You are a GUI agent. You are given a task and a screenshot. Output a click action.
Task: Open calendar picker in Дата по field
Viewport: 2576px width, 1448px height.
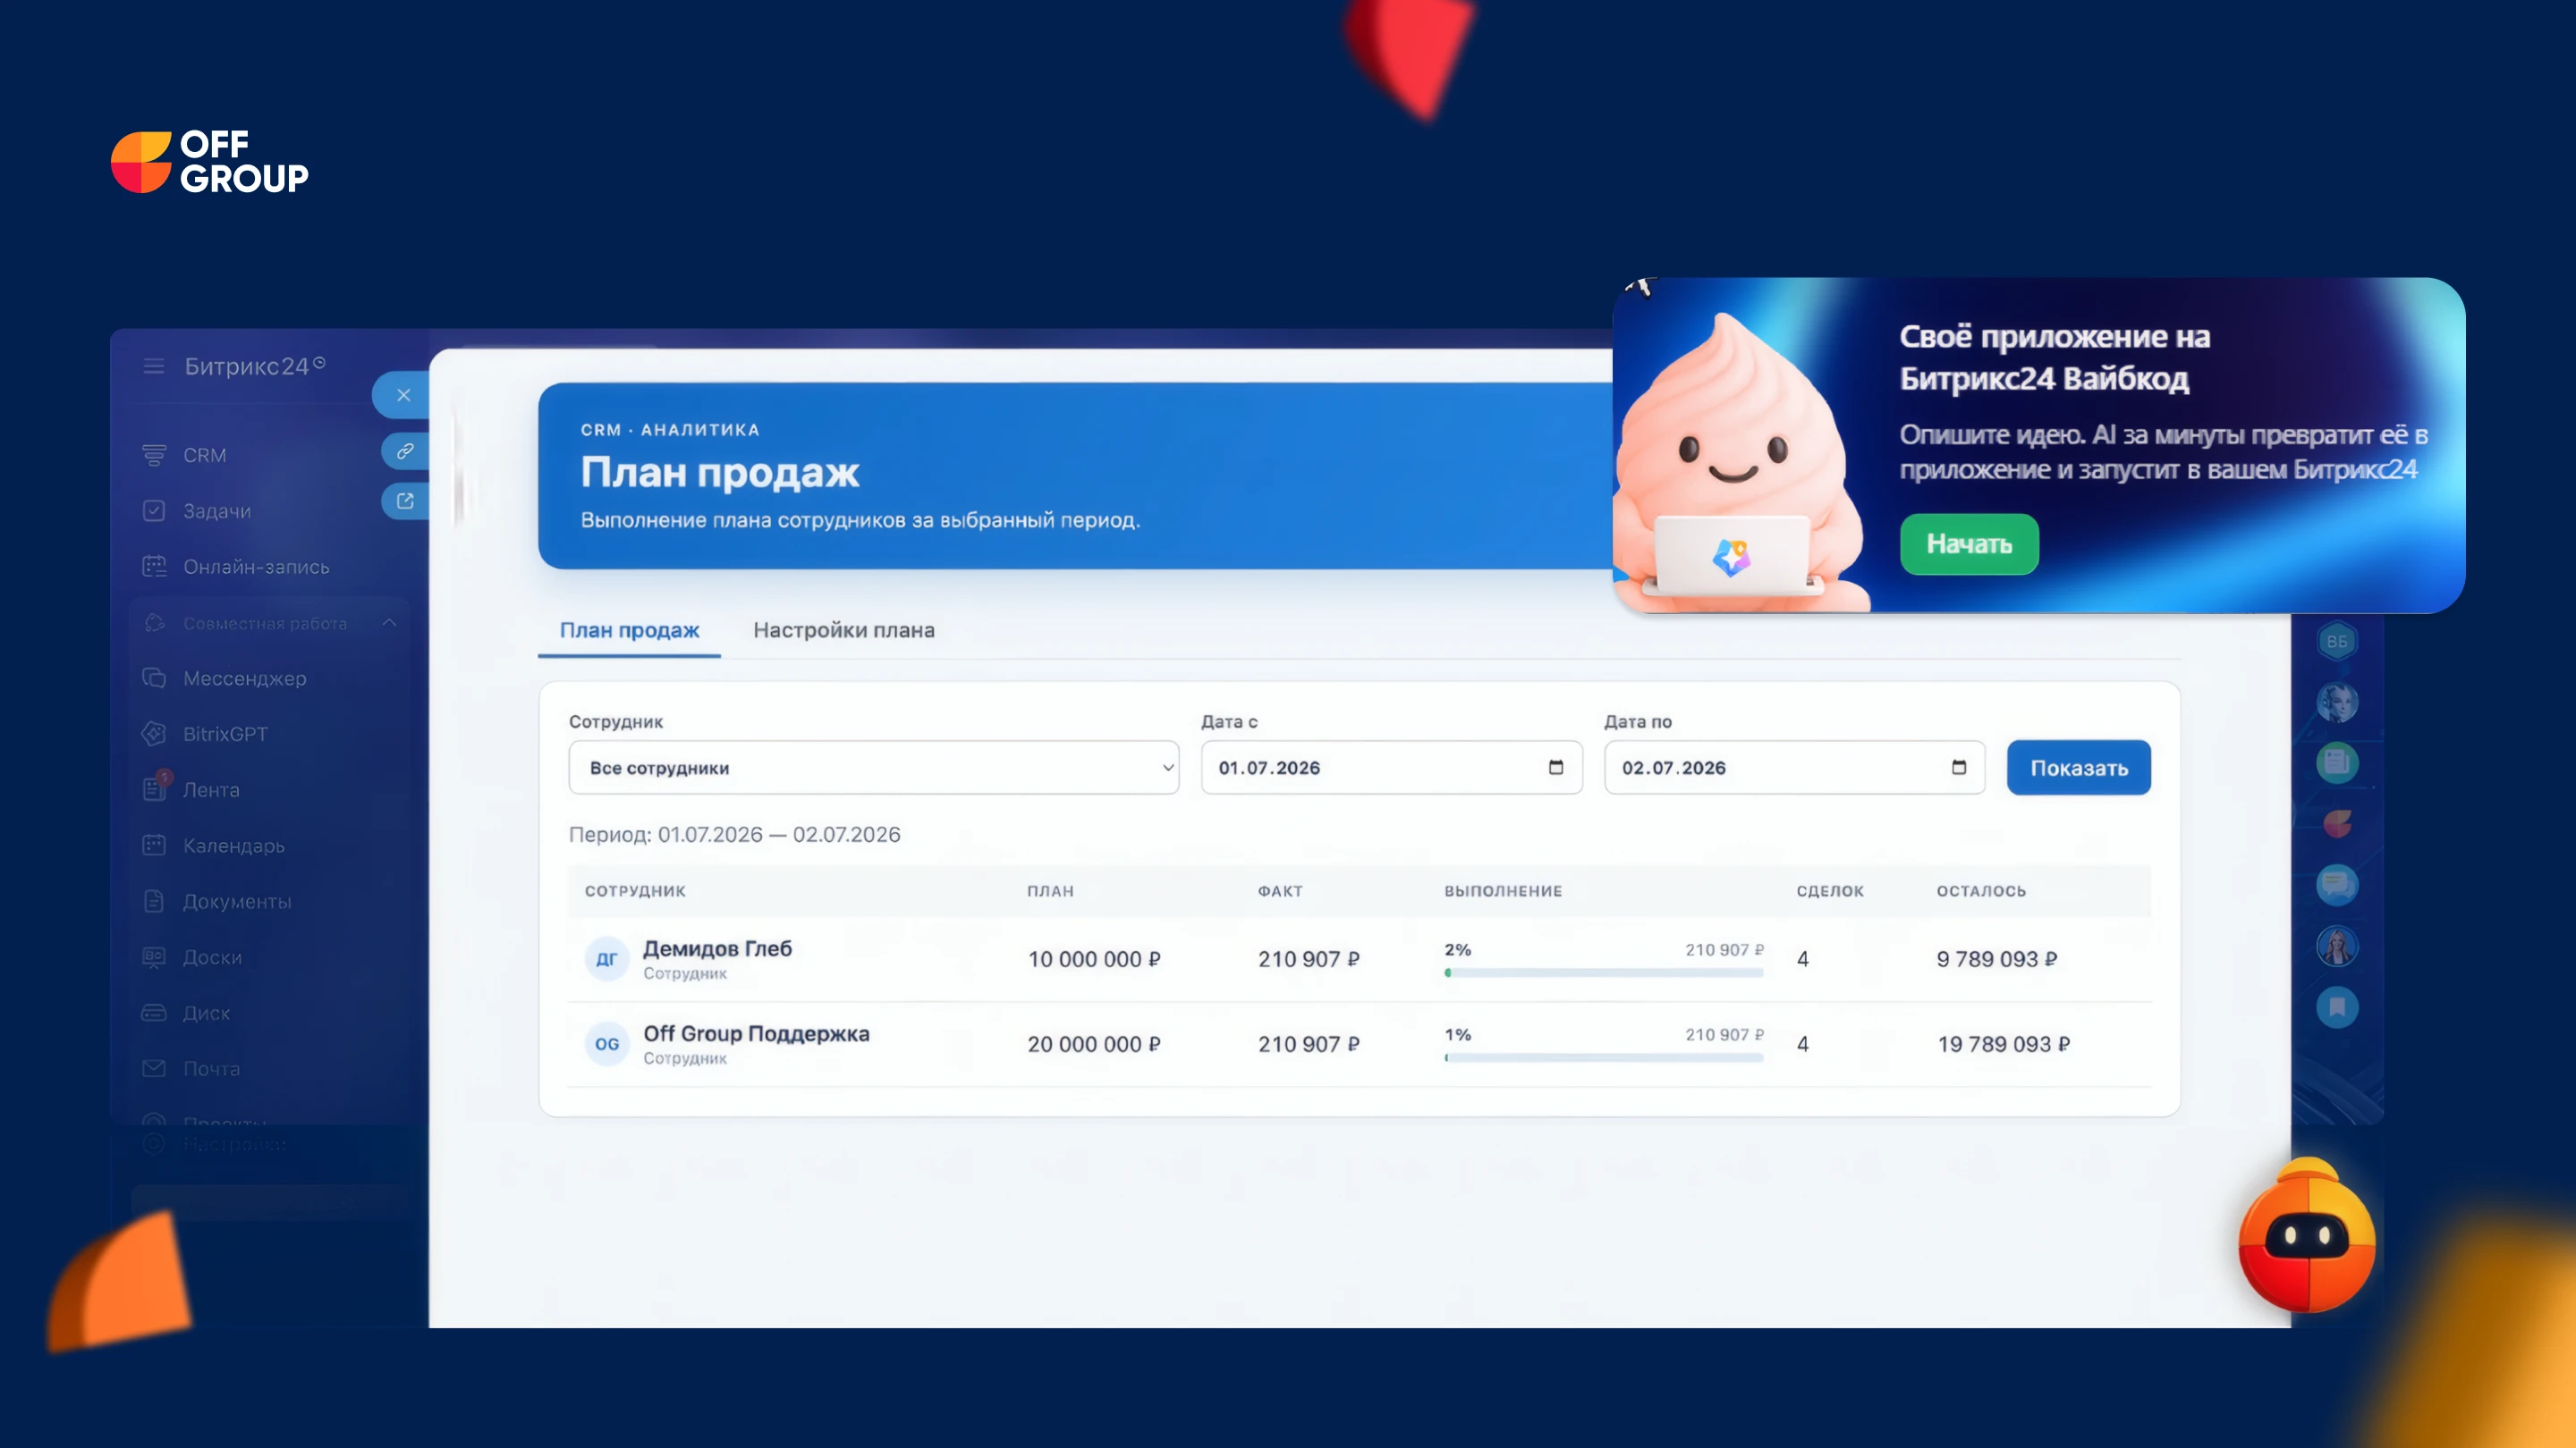pyautogui.click(x=1959, y=768)
